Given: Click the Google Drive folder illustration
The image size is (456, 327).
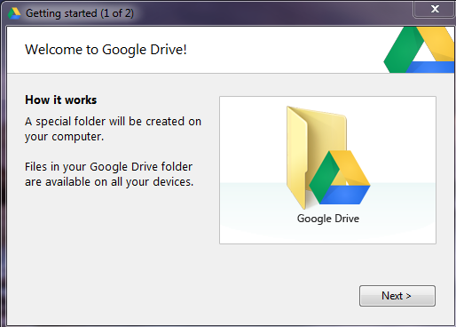Looking at the screenshot, I should [x=328, y=157].
